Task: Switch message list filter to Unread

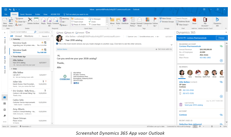Action: (19, 36)
